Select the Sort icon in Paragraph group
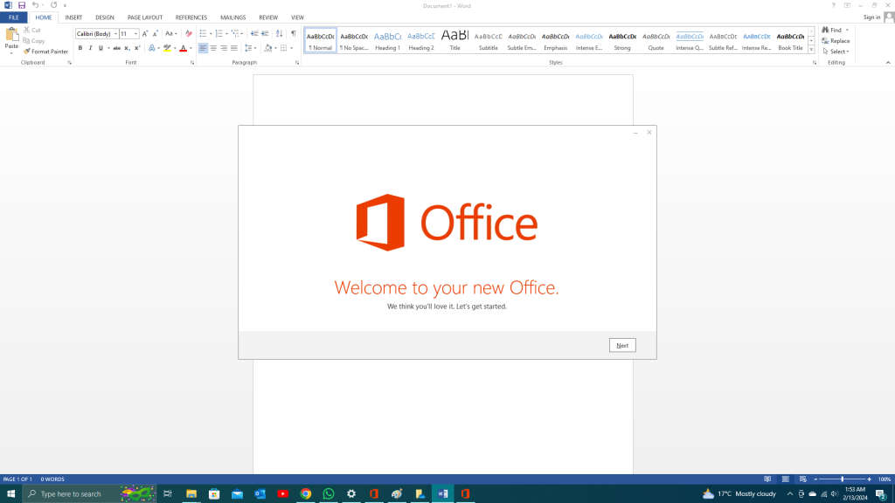The height and width of the screenshot is (503, 895). click(280, 32)
